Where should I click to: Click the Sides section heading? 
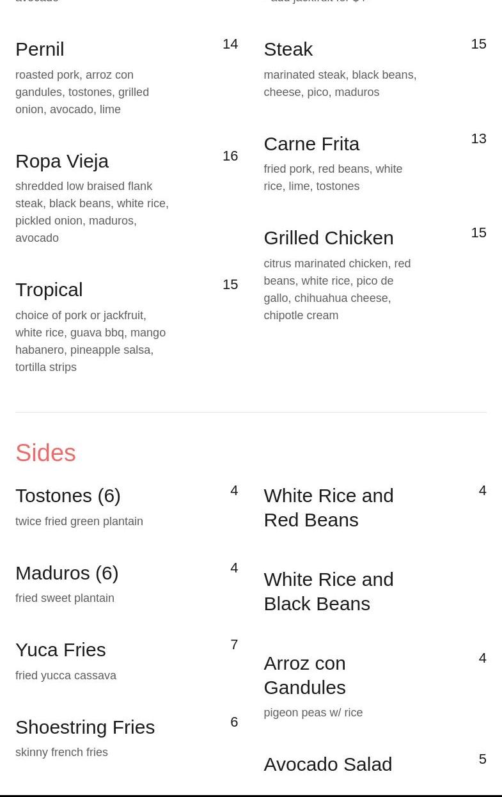pyautogui.click(x=45, y=453)
